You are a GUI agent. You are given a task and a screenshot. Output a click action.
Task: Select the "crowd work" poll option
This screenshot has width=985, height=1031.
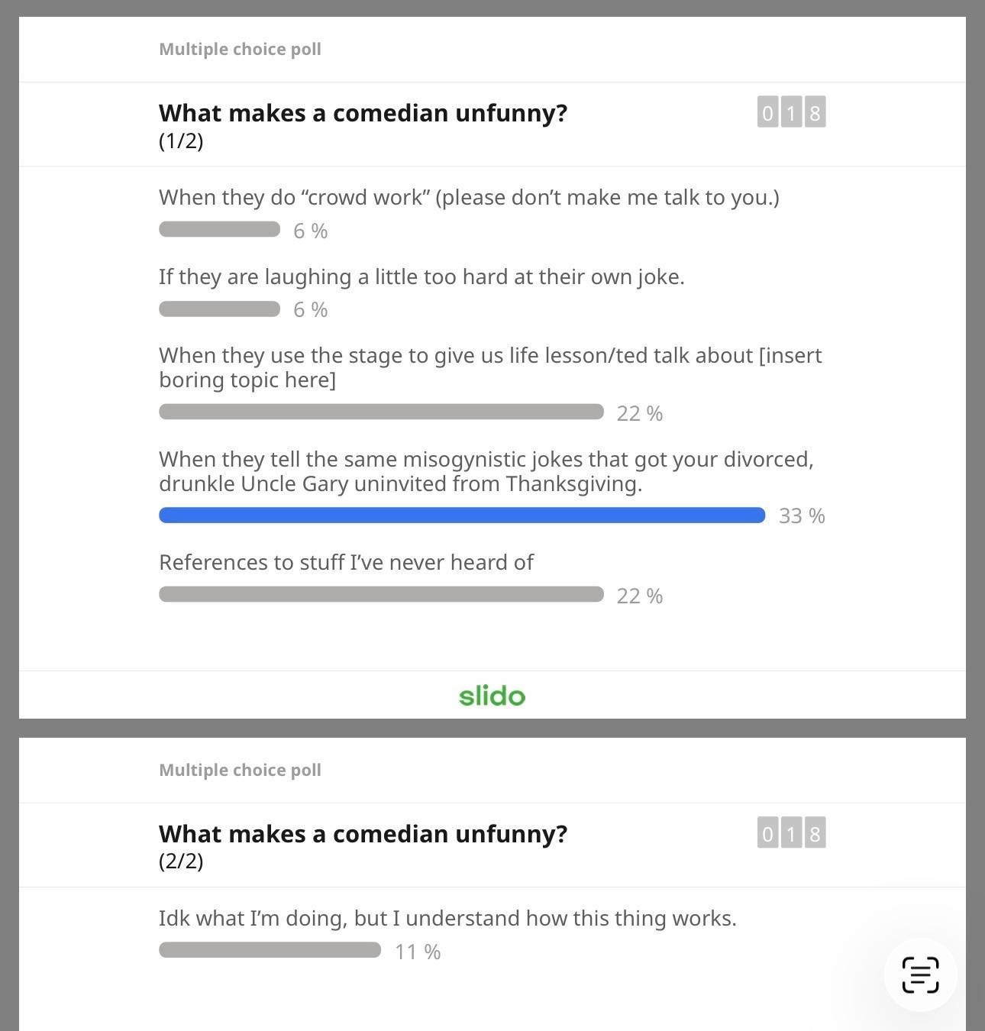[468, 198]
